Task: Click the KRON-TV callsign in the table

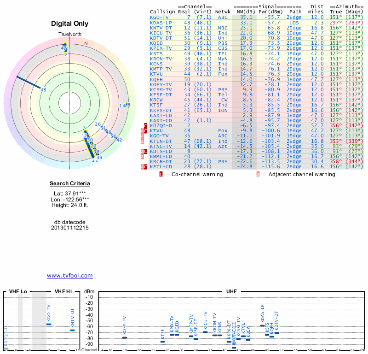Action: [x=161, y=59]
